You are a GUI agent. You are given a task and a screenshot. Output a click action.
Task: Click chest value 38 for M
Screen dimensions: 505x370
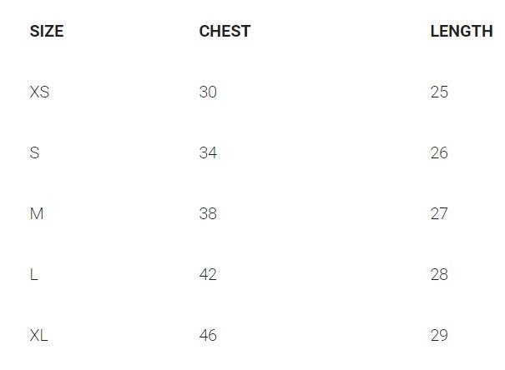click(x=208, y=213)
